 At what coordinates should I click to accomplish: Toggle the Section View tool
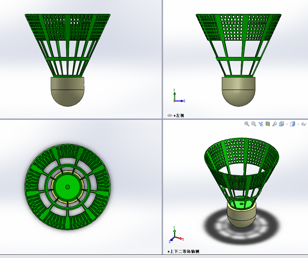268,124
